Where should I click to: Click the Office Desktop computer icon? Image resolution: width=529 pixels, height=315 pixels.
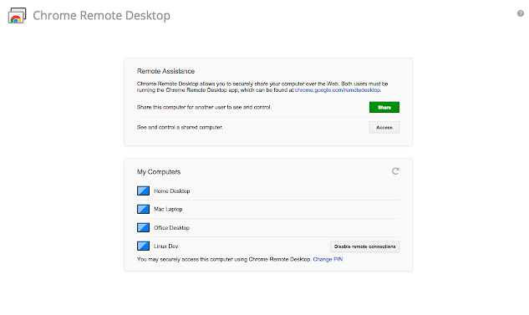pyautogui.click(x=144, y=227)
